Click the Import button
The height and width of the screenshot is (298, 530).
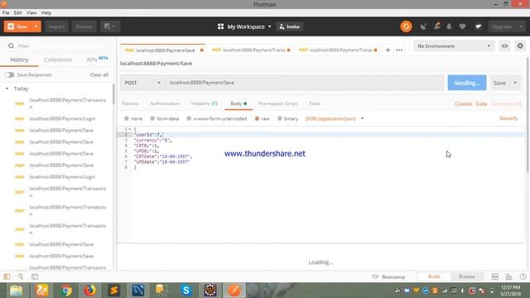[x=56, y=26]
